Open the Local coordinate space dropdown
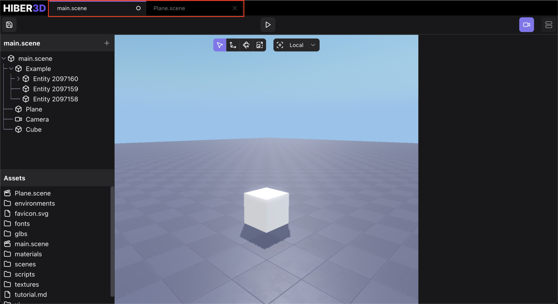The image size is (558, 304). (296, 45)
